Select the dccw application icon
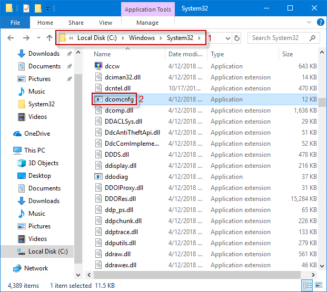Viewport: 327px width, 292px height. (98, 66)
